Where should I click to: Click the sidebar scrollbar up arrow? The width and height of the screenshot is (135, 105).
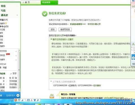(19, 50)
